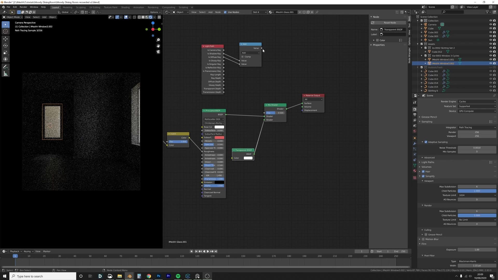Switch to the Modeling workspace tab

pyautogui.click(x=67, y=8)
